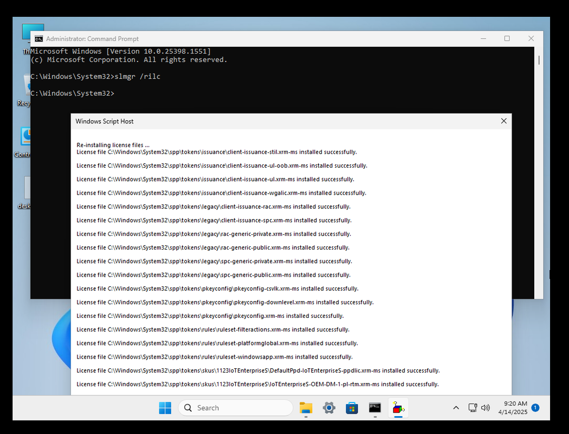Click the client-issuance-ul-oob.xrm-ms line
569x434 pixels.
pyautogui.click(x=222, y=165)
